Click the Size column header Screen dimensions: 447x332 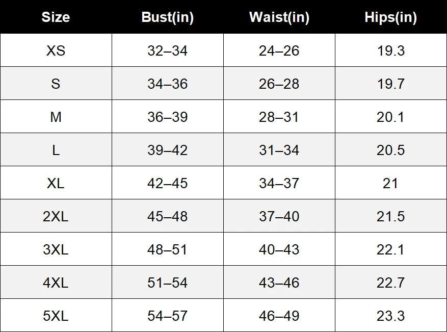56,17
